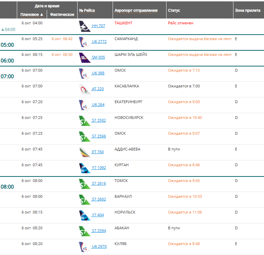The height and width of the screenshot is (255, 264).
Task: Click the ТАШКЕНТ departure airport cell
Action: click(123, 23)
